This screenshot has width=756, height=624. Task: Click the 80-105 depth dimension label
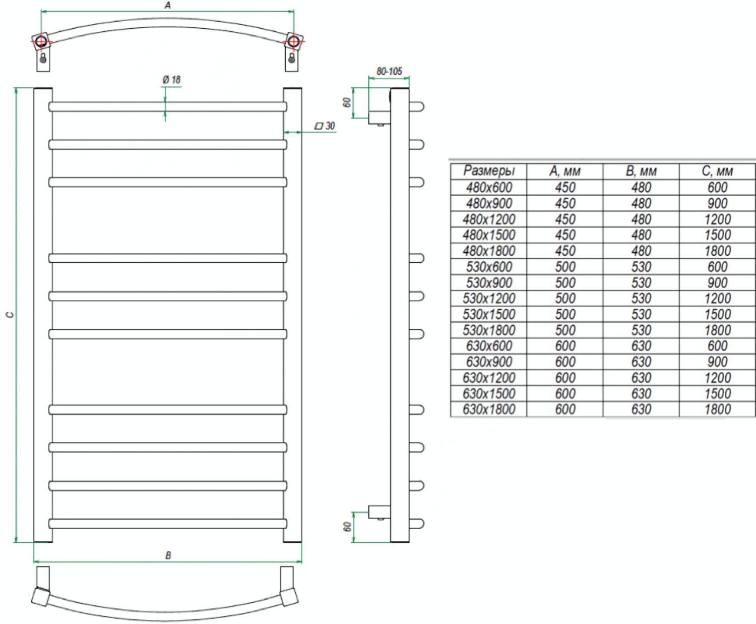[x=389, y=71]
